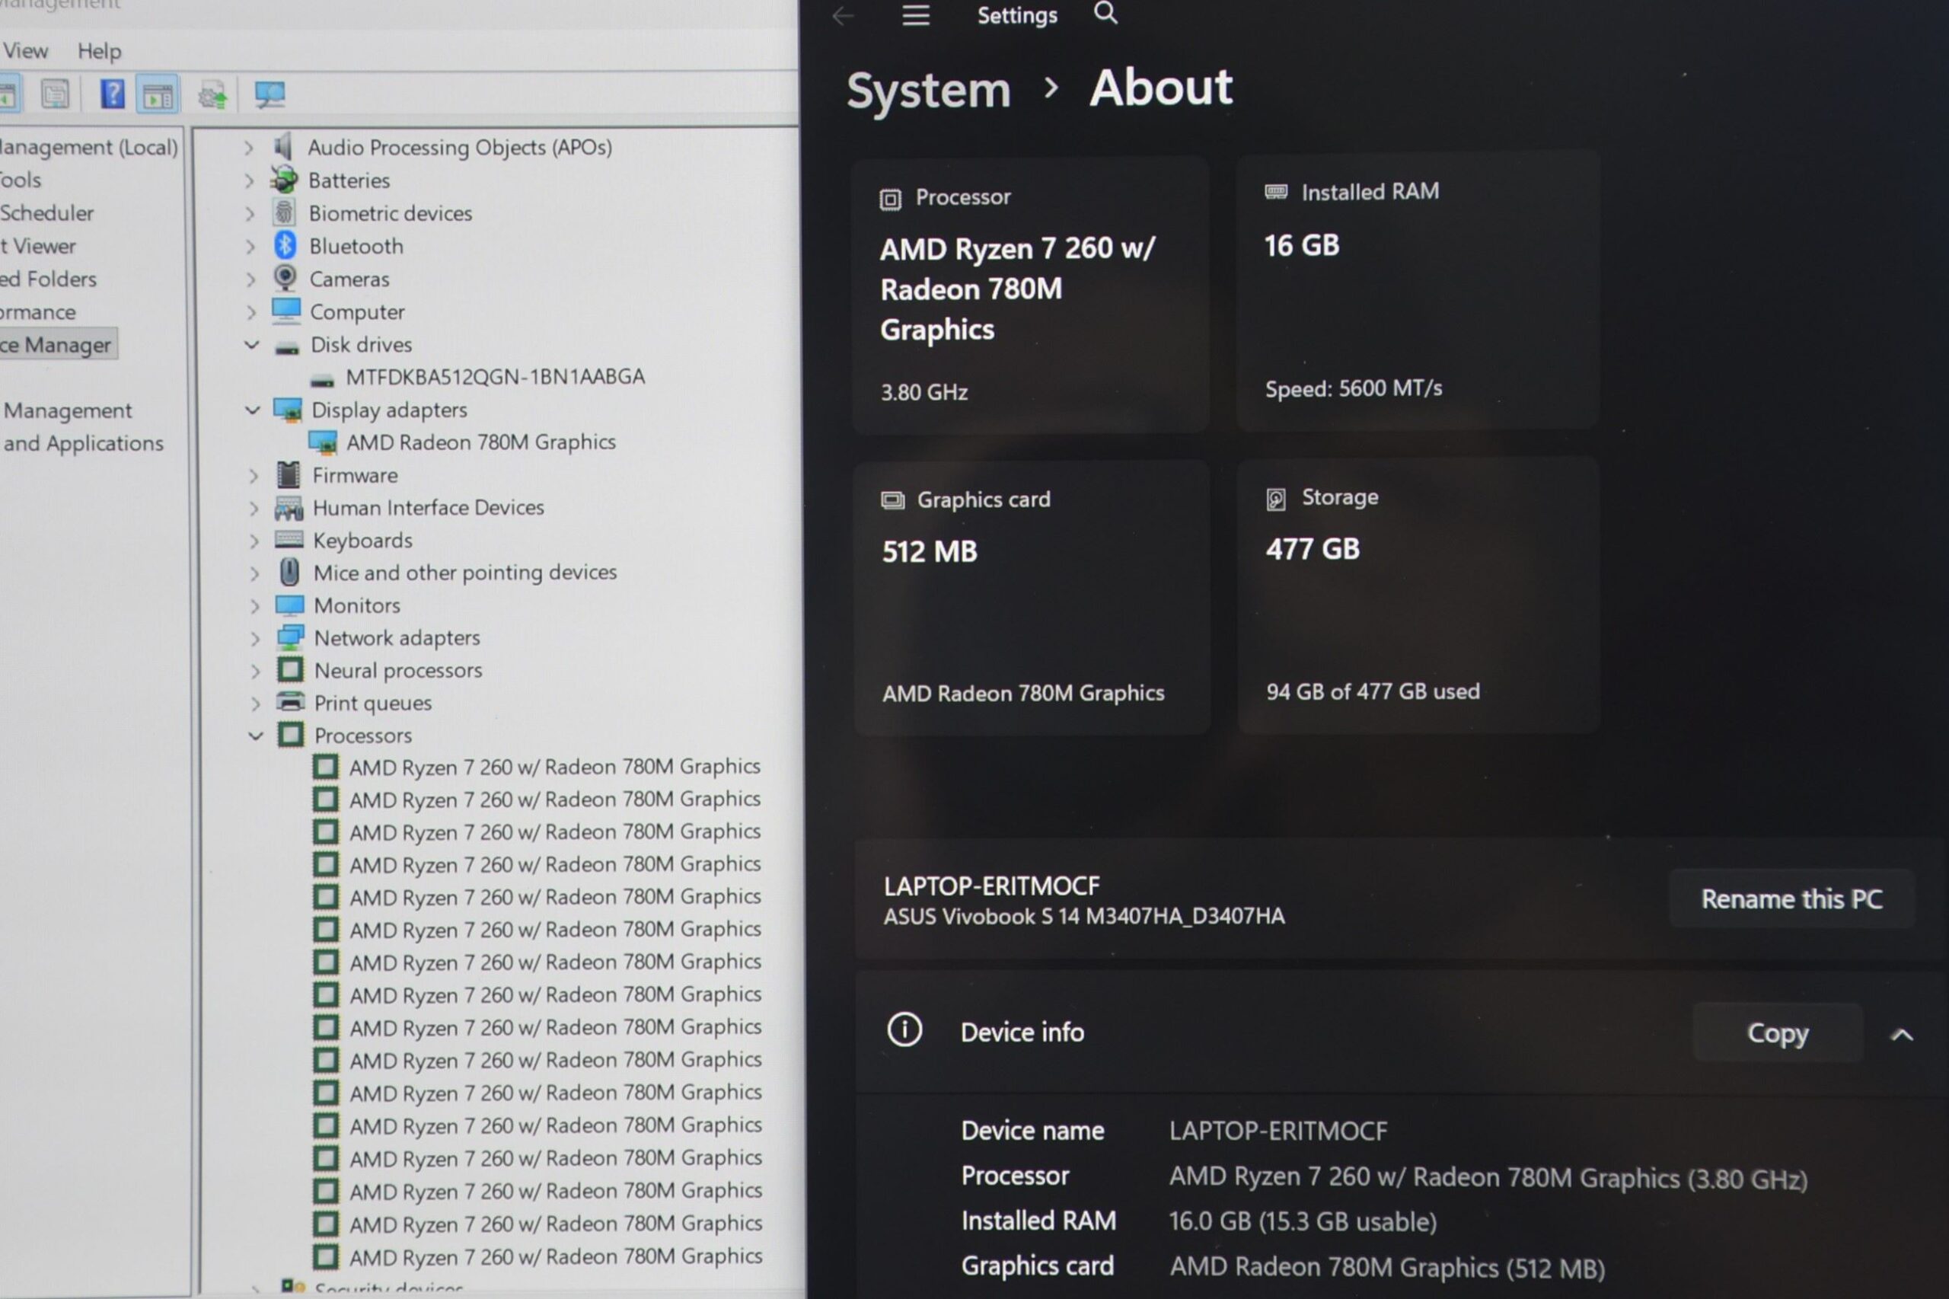Click the Display adapters category icon
This screenshot has width=1949, height=1299.
(x=288, y=409)
